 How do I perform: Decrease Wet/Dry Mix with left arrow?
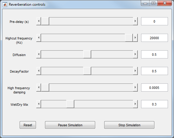(x=39, y=104)
